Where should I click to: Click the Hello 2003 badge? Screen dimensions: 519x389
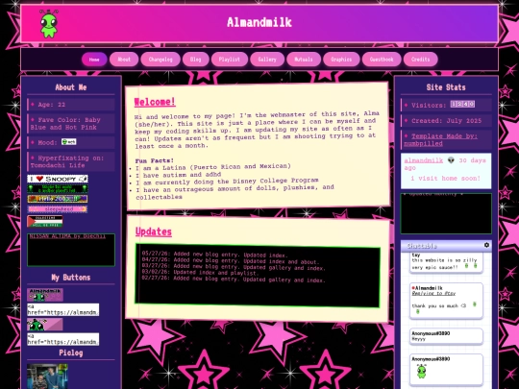click(x=58, y=199)
